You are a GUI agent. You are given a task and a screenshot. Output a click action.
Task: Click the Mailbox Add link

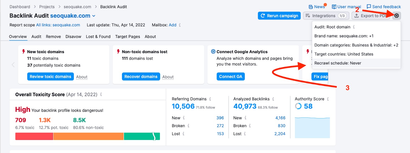tap(172, 25)
